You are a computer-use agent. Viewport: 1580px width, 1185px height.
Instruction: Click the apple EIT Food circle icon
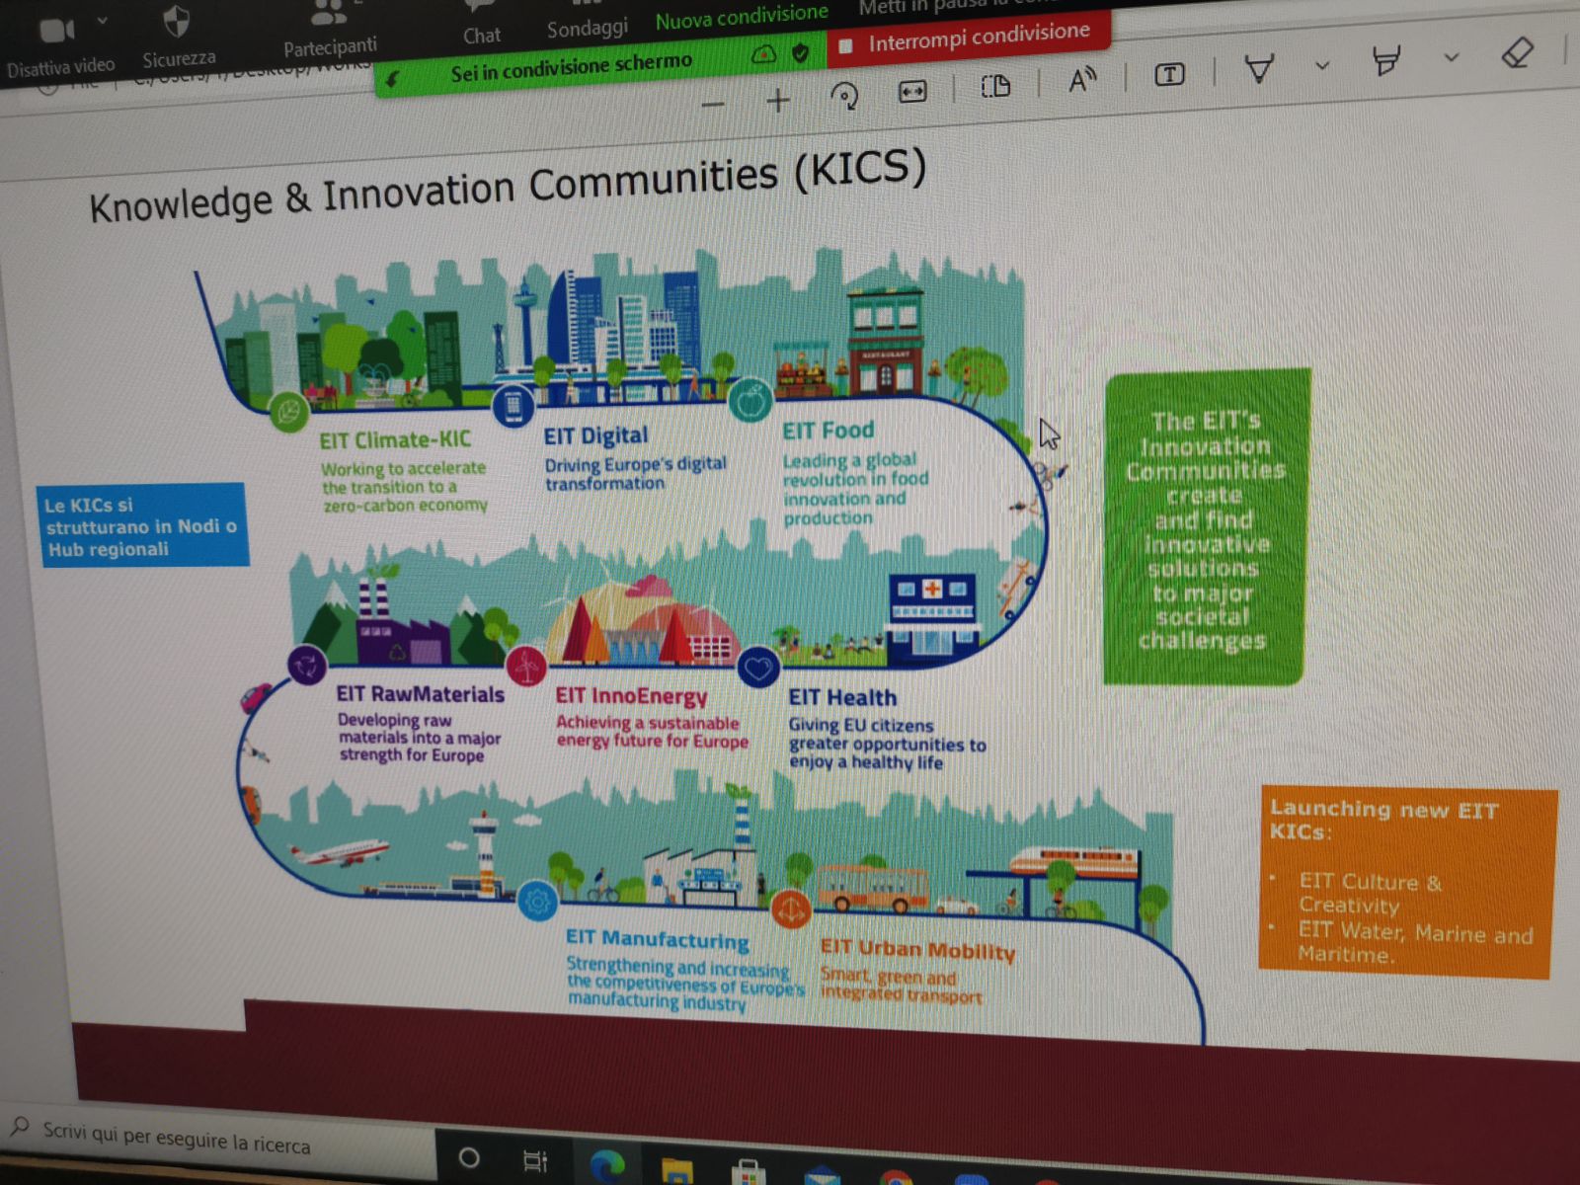pos(750,401)
